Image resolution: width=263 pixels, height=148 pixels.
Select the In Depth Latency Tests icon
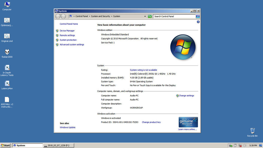pyautogui.click(x=7, y=68)
